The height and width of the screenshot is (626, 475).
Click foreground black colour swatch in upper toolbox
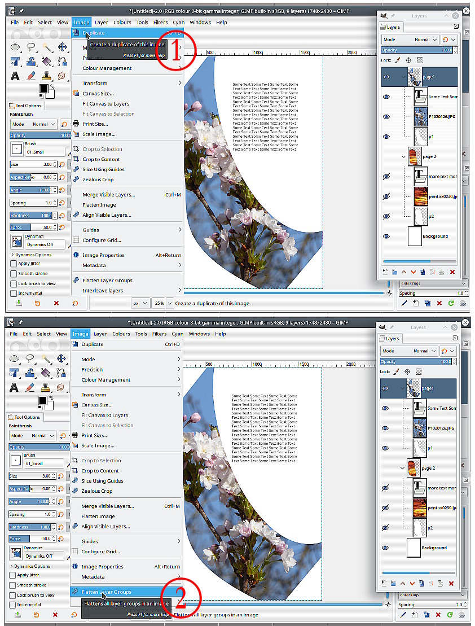point(43,88)
